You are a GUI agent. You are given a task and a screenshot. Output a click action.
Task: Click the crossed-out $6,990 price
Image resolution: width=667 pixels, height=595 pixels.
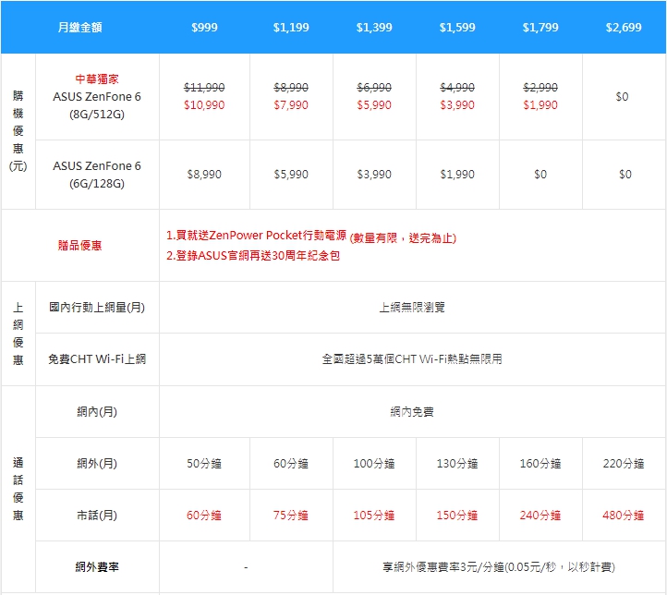[374, 88]
